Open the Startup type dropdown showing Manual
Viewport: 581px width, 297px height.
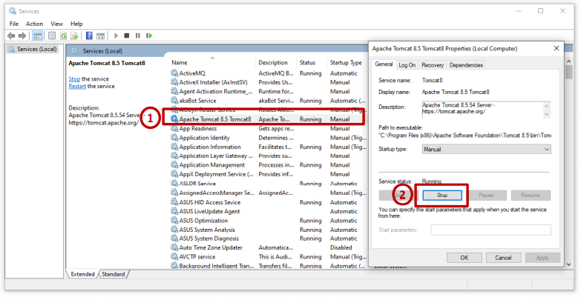(487, 150)
